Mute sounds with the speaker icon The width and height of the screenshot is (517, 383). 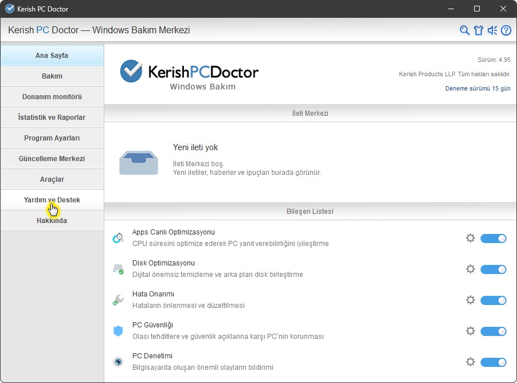492,30
